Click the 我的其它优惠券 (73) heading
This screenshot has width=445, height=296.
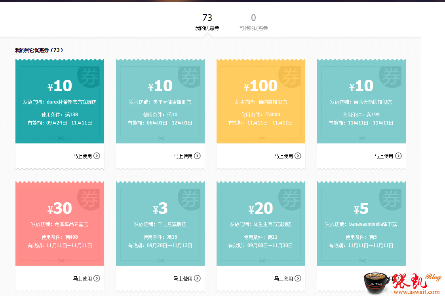(x=39, y=50)
